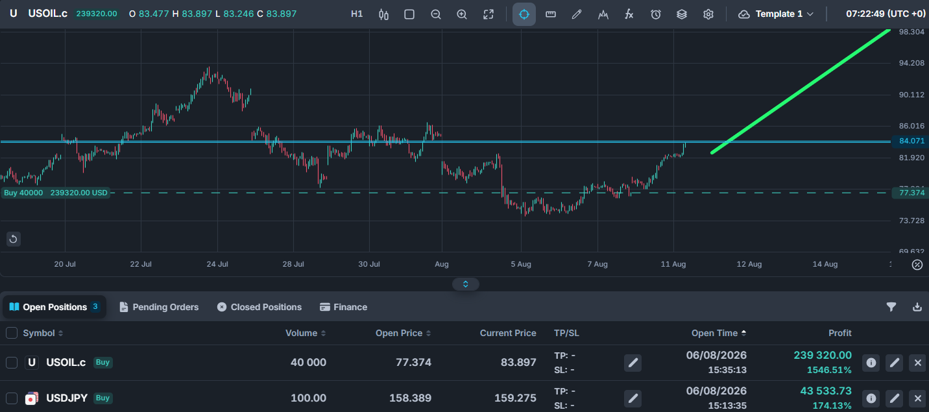Screen dimensions: 929x412
Task: Tick the USDJPY position checkbox
Action: coord(12,398)
